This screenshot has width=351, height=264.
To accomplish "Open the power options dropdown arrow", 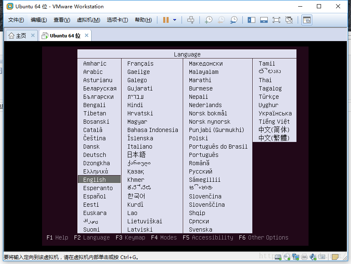I will pyautogui.click(x=174, y=20).
